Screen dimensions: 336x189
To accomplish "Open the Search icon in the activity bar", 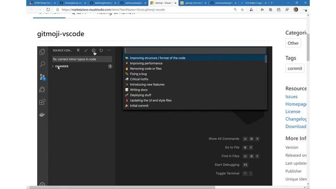I will pos(43,64).
